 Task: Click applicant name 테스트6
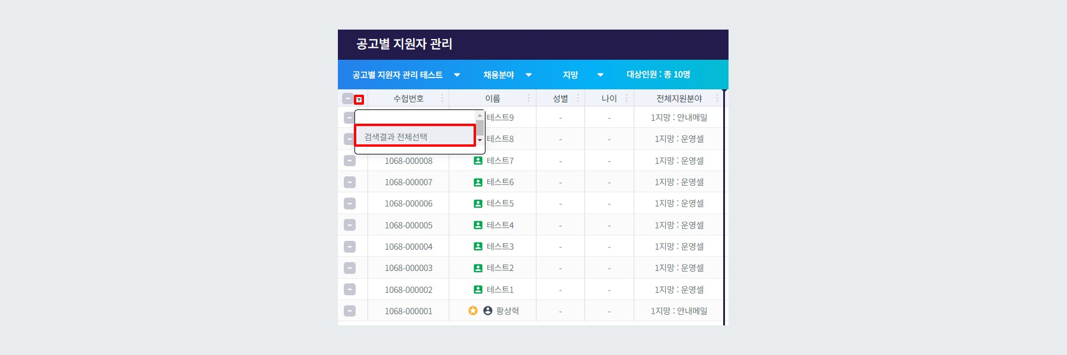500,182
